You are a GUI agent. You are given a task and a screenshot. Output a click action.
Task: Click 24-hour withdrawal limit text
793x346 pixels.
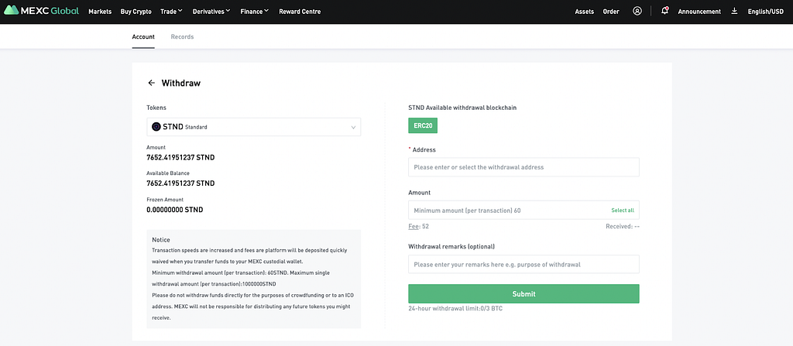(x=455, y=308)
